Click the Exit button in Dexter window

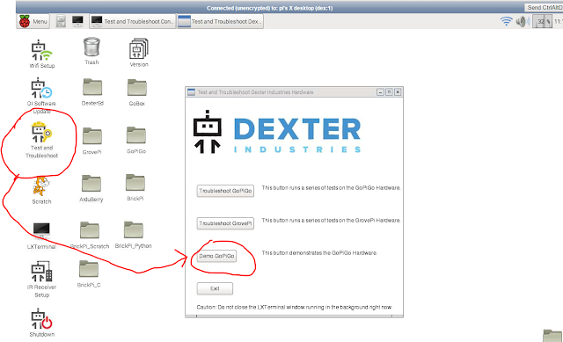pyautogui.click(x=215, y=288)
